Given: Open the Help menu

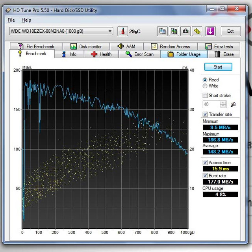Looking at the screenshot, I should 26,20.
